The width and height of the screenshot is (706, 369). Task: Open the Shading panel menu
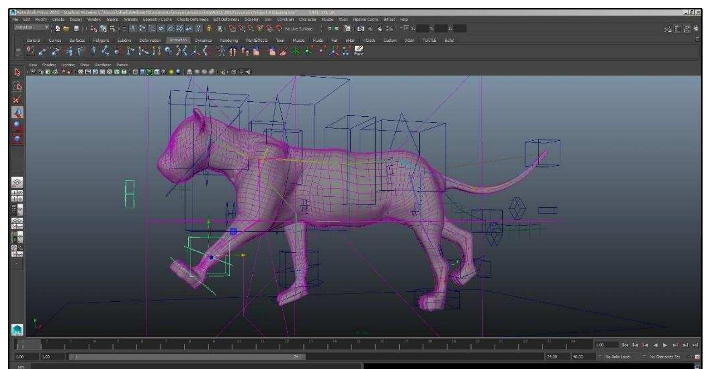(49, 65)
